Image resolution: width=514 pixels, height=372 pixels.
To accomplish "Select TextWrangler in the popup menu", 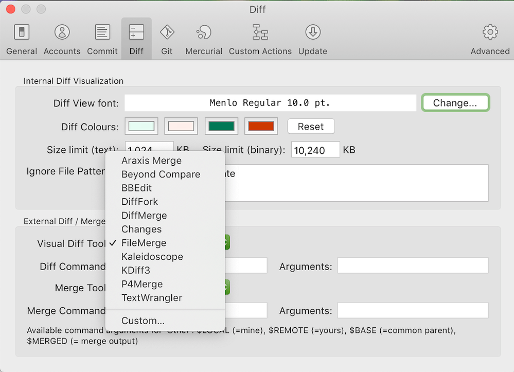I will point(165,298).
